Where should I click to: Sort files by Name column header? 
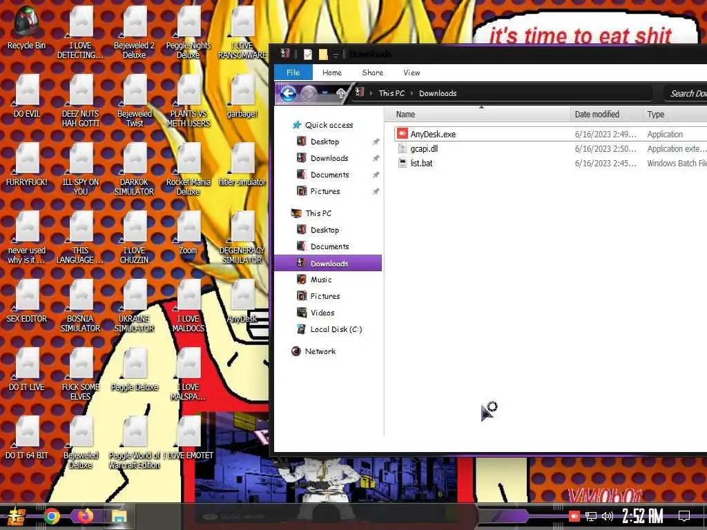[x=478, y=115]
